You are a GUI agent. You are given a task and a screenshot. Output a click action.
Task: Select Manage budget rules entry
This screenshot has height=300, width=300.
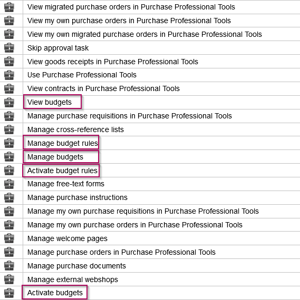pos(63,143)
